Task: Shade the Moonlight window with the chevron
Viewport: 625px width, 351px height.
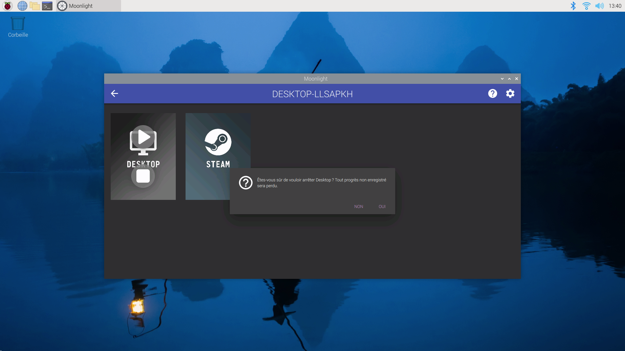Action: pyautogui.click(x=502, y=79)
